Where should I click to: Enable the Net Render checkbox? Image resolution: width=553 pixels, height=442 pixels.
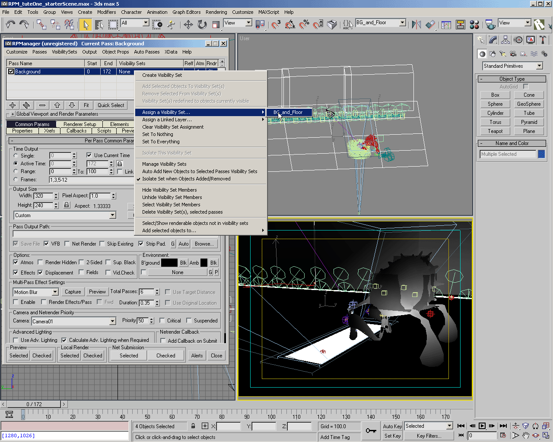pyautogui.click(x=67, y=243)
